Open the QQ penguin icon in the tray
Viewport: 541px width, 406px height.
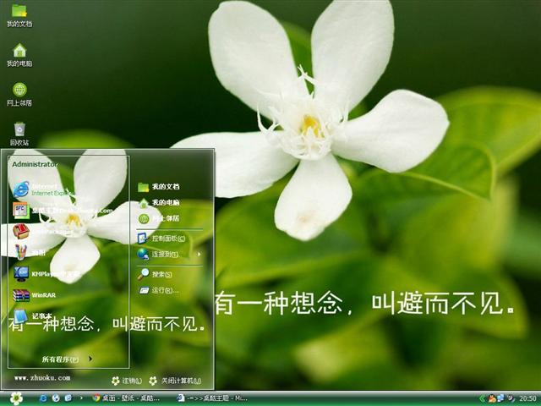coord(491,398)
